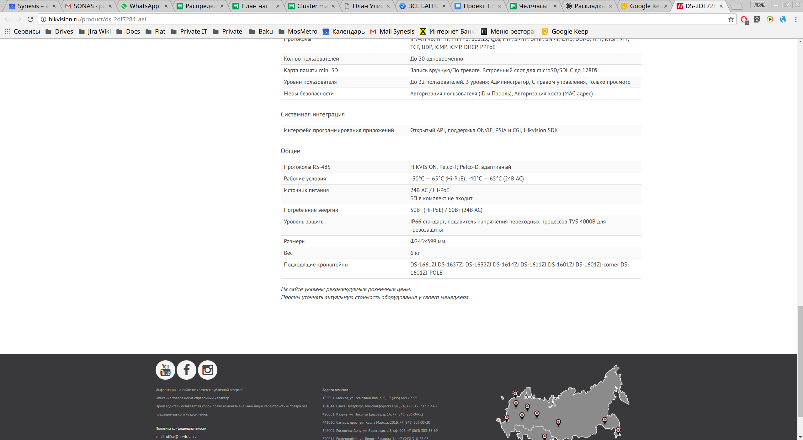The height and width of the screenshot is (440, 803).
Task: Select the 'До 20 одновременно' value
Action: [436, 59]
